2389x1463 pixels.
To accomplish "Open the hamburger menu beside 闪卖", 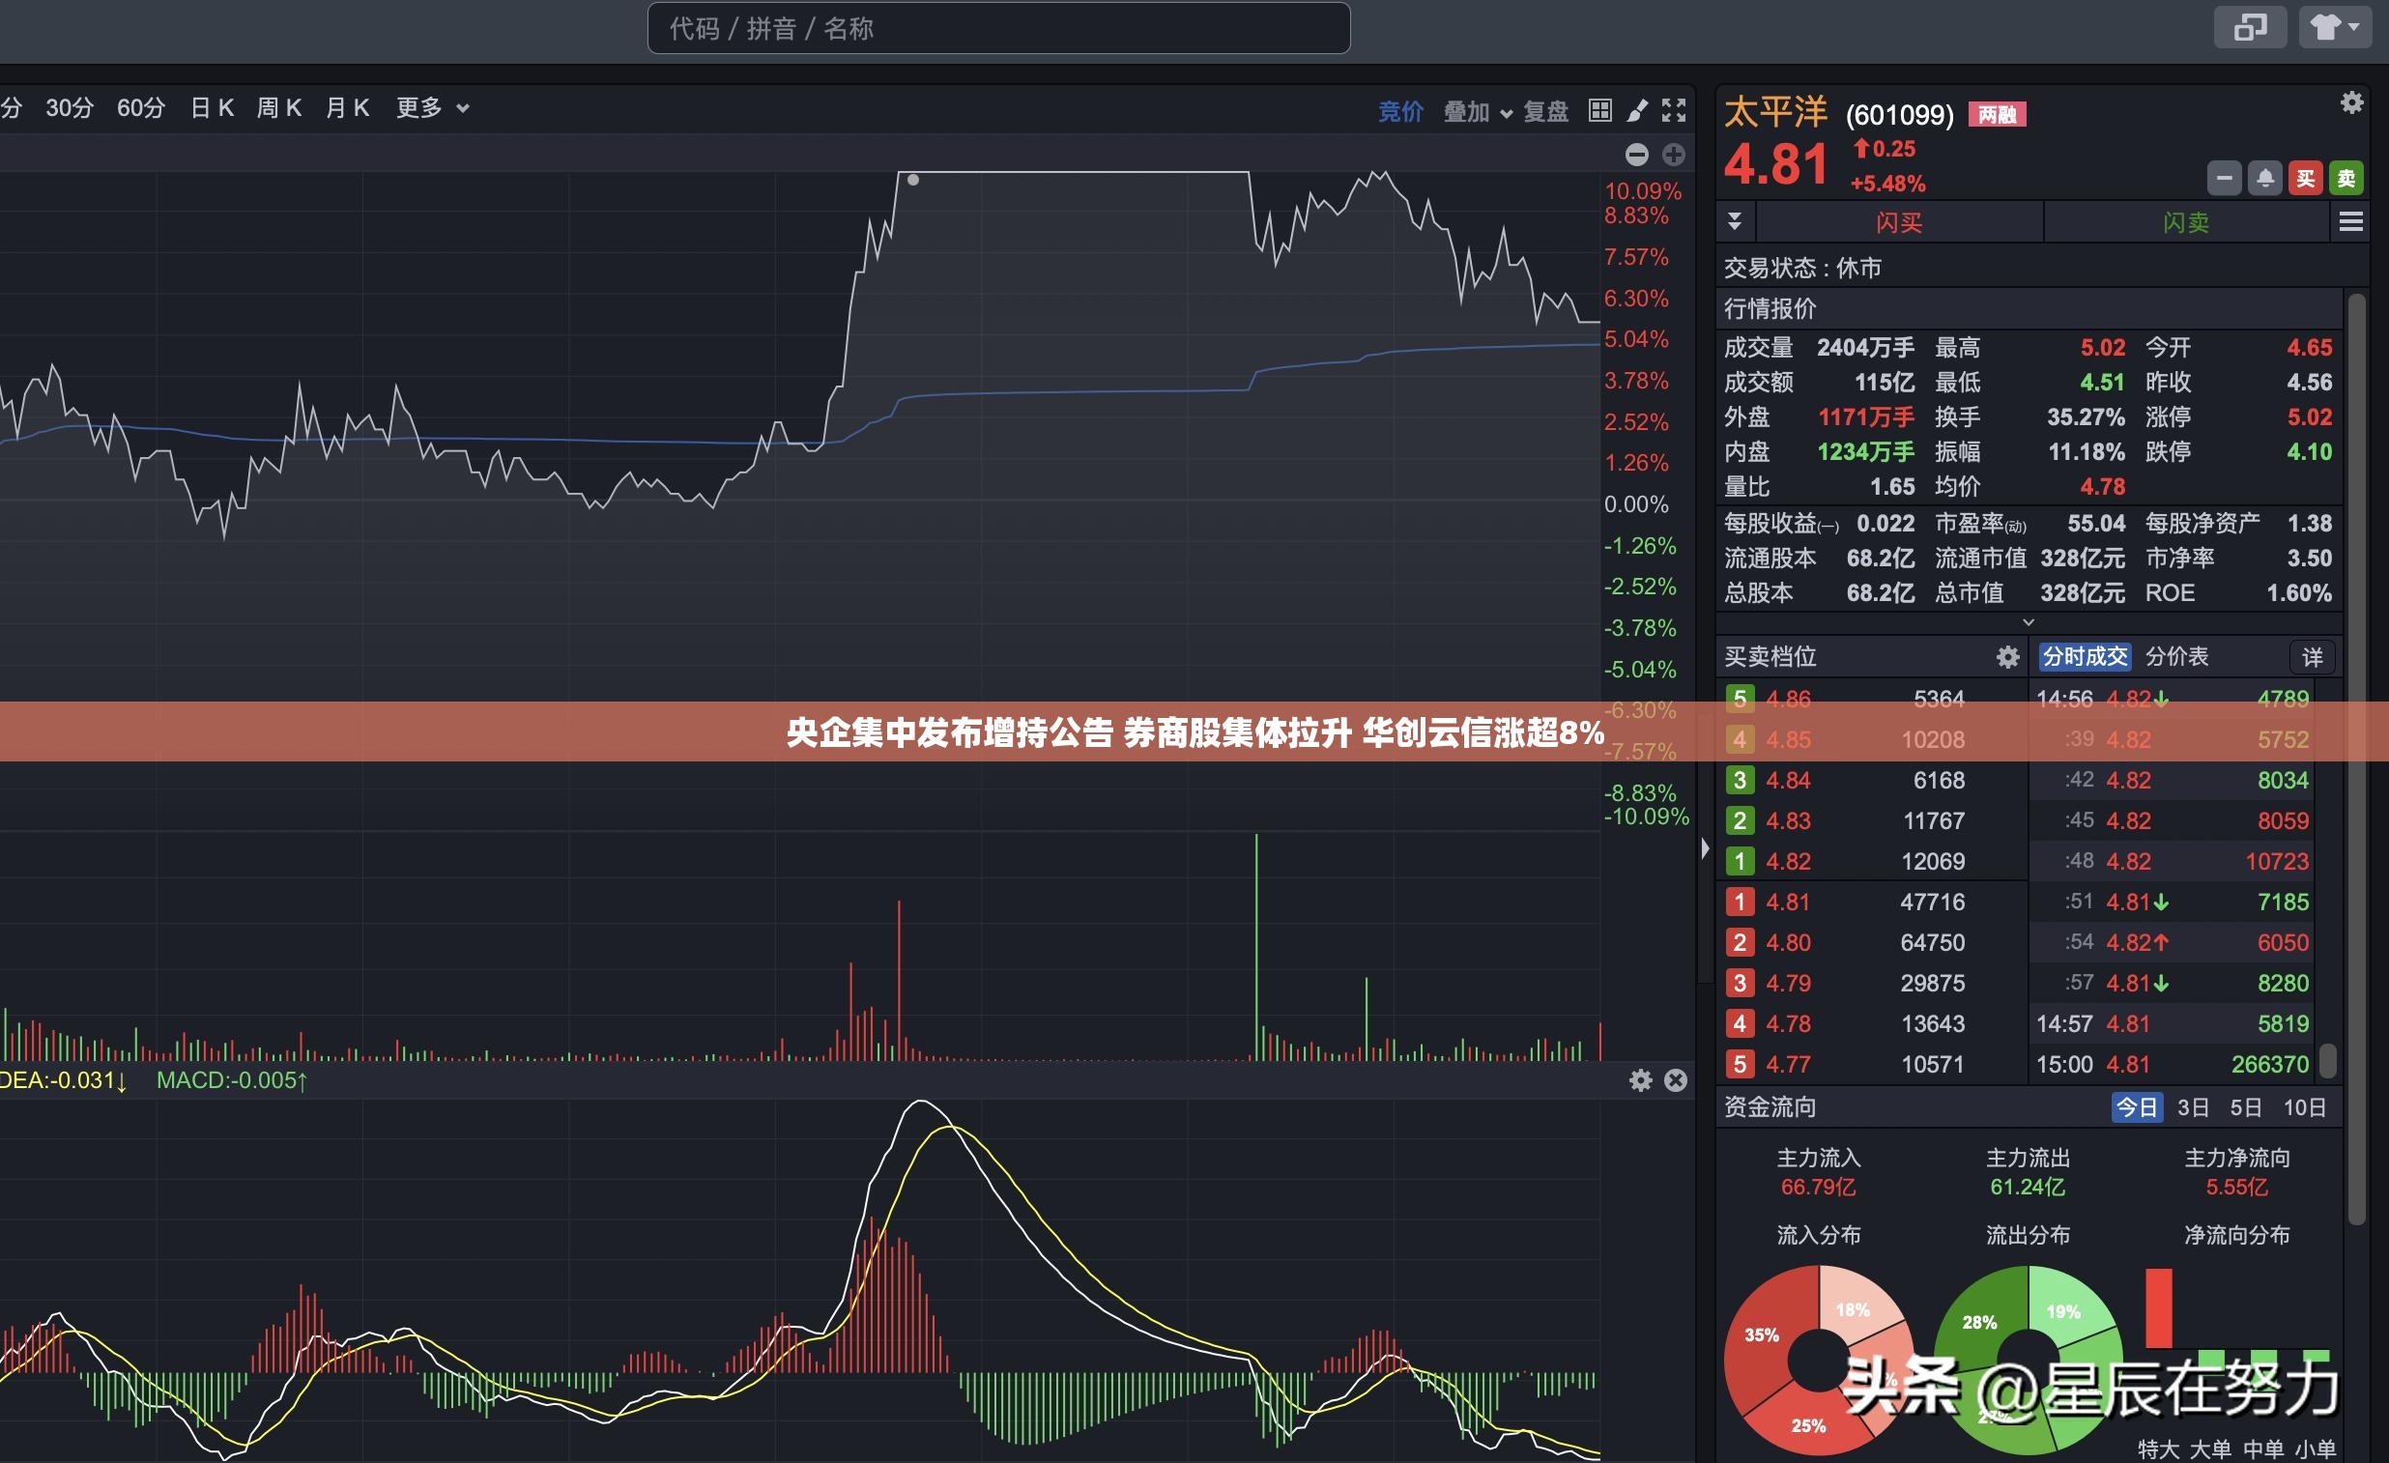I will coord(2351,222).
